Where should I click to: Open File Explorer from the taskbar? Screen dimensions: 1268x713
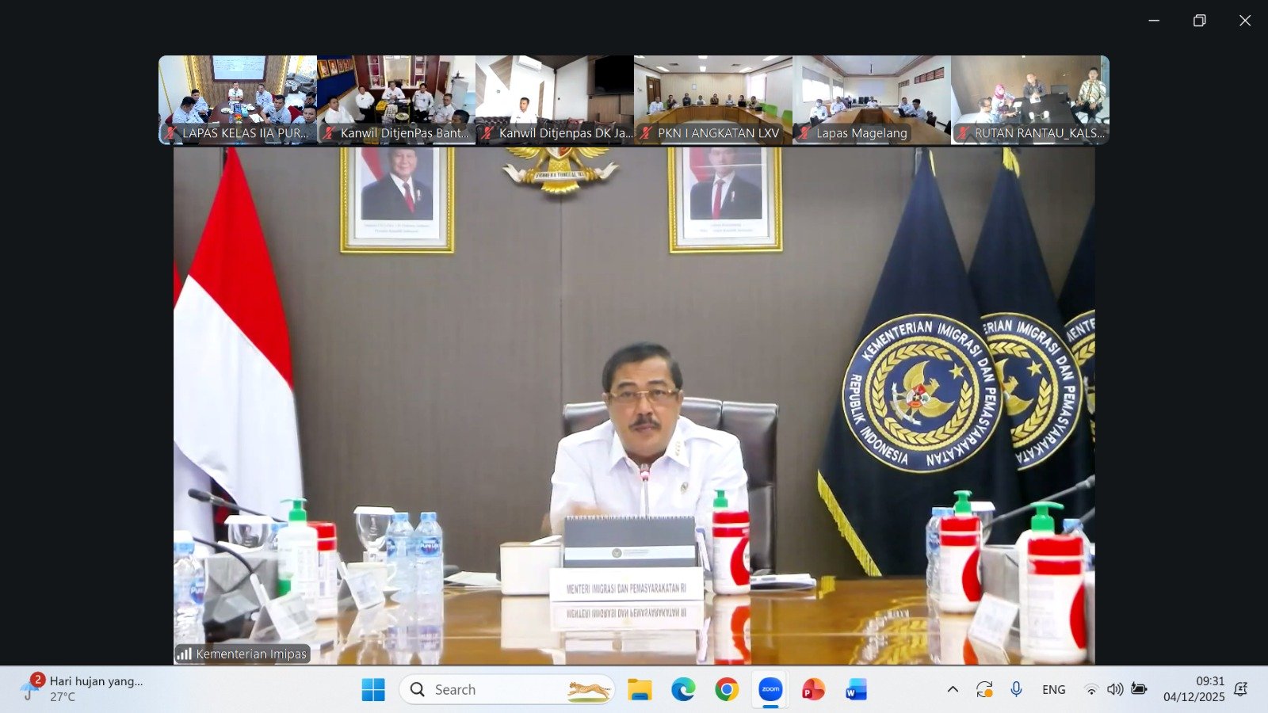(640, 689)
